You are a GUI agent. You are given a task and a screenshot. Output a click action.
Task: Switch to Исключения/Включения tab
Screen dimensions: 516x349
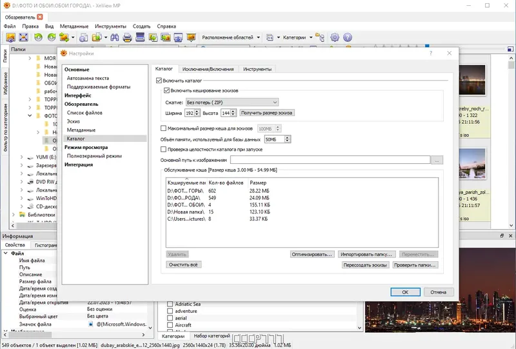click(208, 69)
